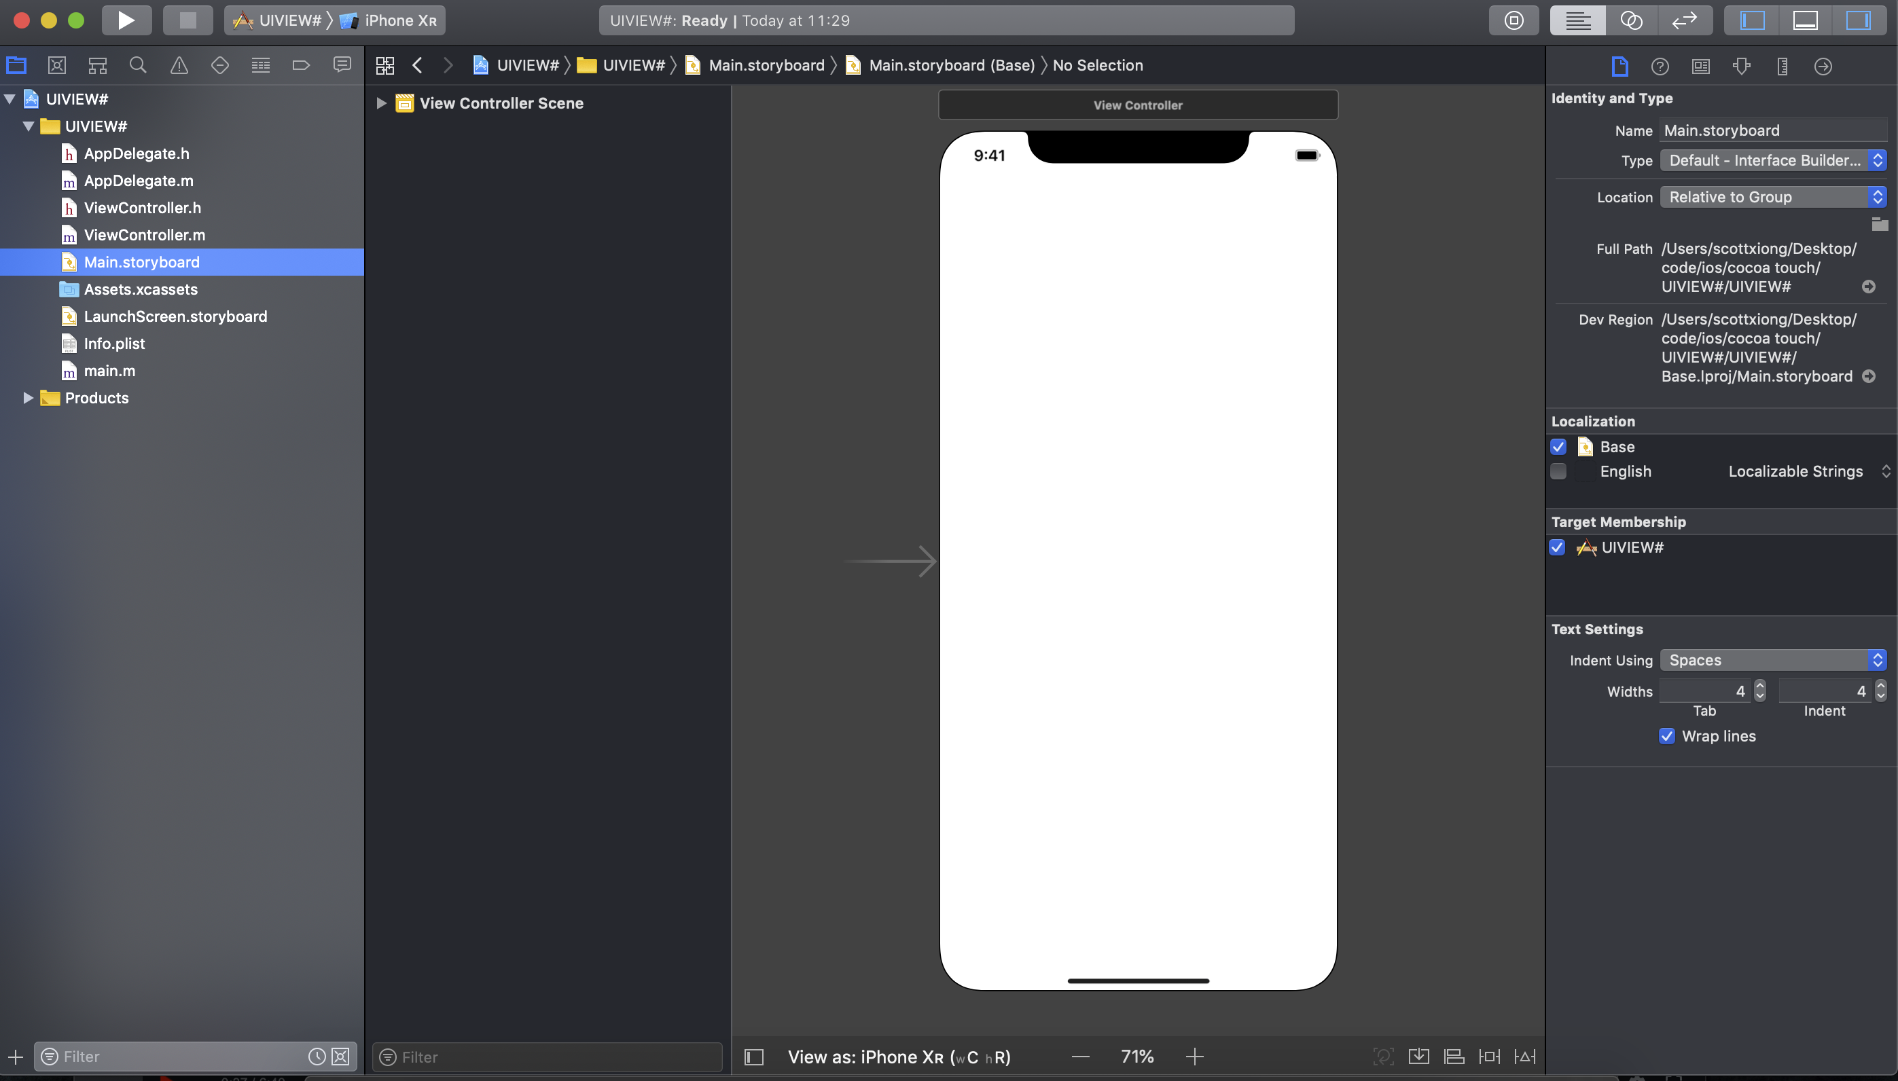Zoom out the storyboard canvas
1898x1081 pixels.
tap(1080, 1057)
